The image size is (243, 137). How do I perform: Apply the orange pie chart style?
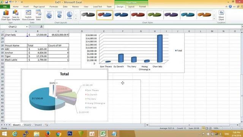click(204, 15)
